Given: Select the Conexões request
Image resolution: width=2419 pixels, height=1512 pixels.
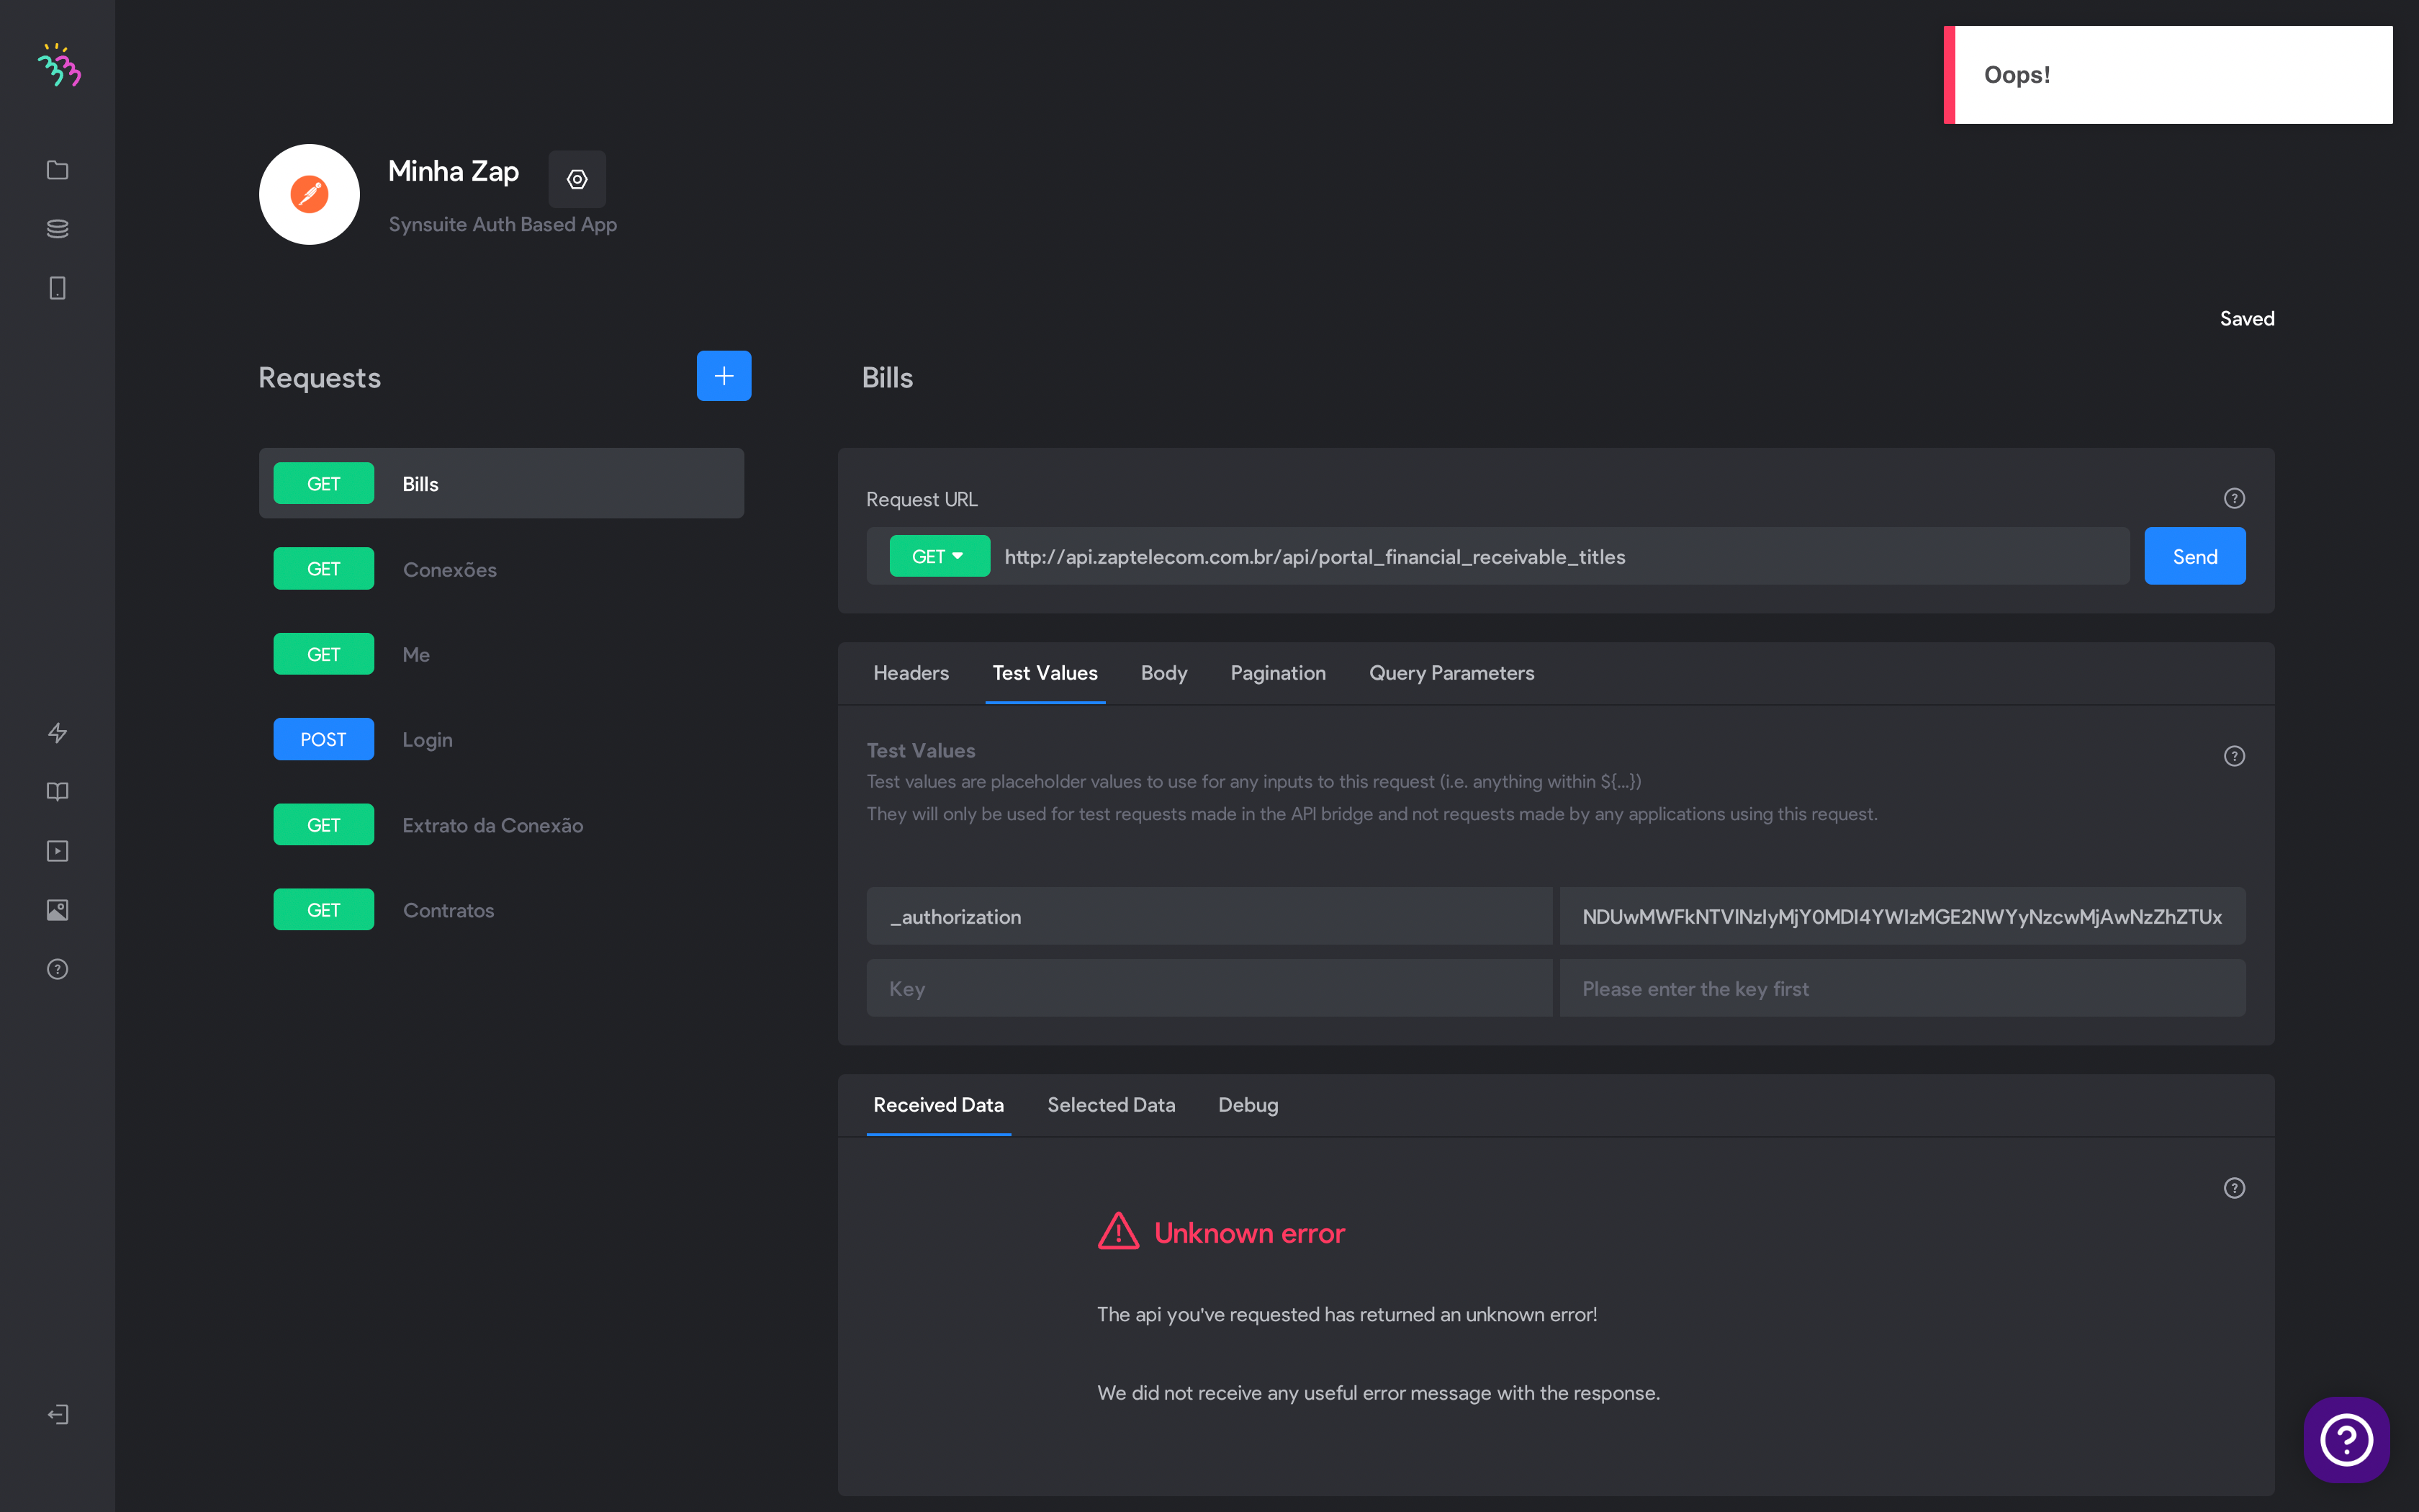Looking at the screenshot, I should click(501, 569).
